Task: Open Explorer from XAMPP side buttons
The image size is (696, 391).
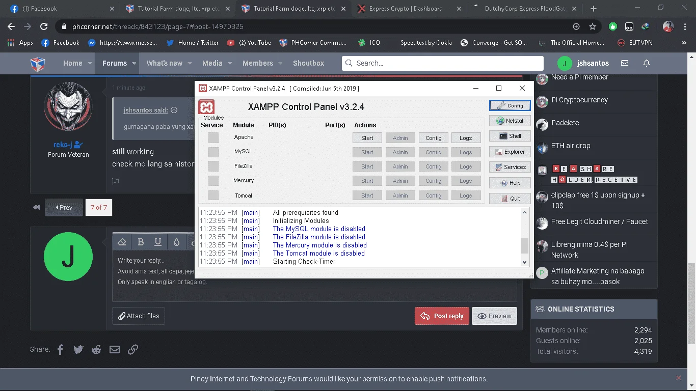Action: [x=510, y=152]
